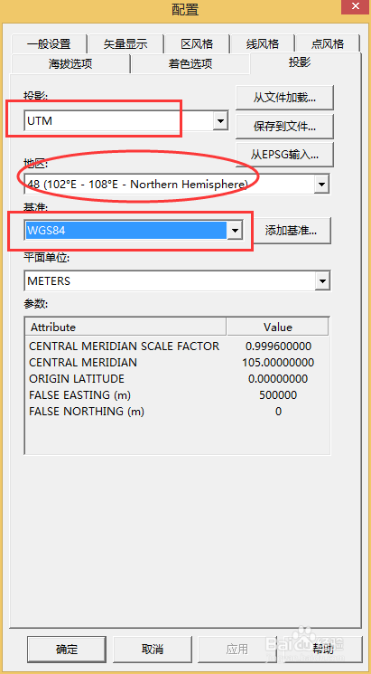
Task: Switch to the 一般设置 tab
Action: (x=49, y=43)
